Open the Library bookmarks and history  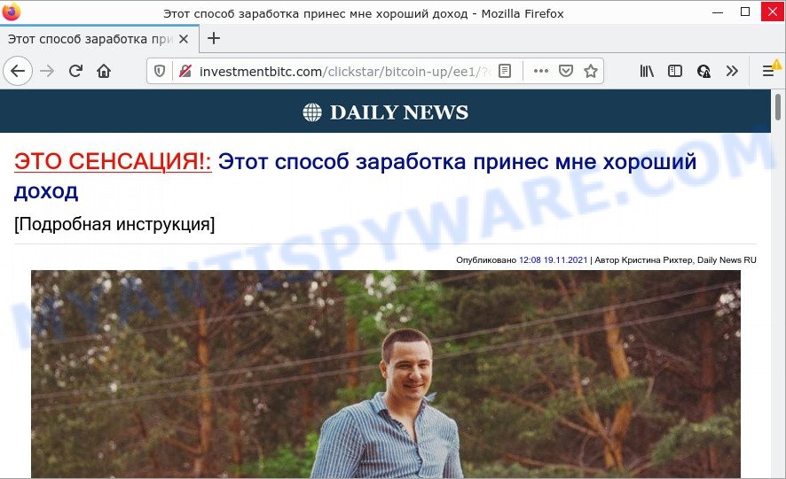pos(647,71)
